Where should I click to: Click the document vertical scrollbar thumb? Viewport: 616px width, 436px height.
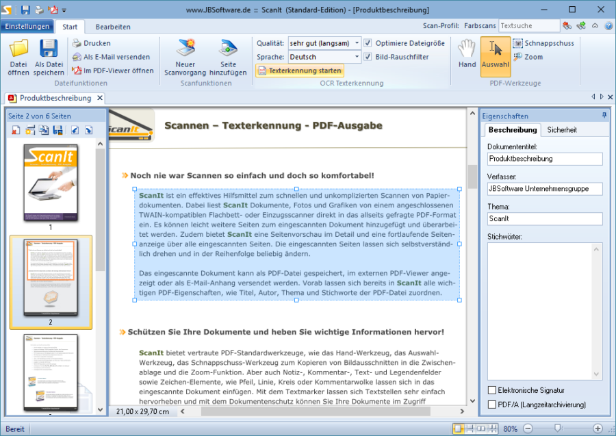pyautogui.click(x=472, y=177)
